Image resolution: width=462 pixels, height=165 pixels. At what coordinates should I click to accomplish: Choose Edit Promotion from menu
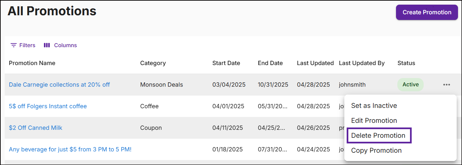click(374, 121)
